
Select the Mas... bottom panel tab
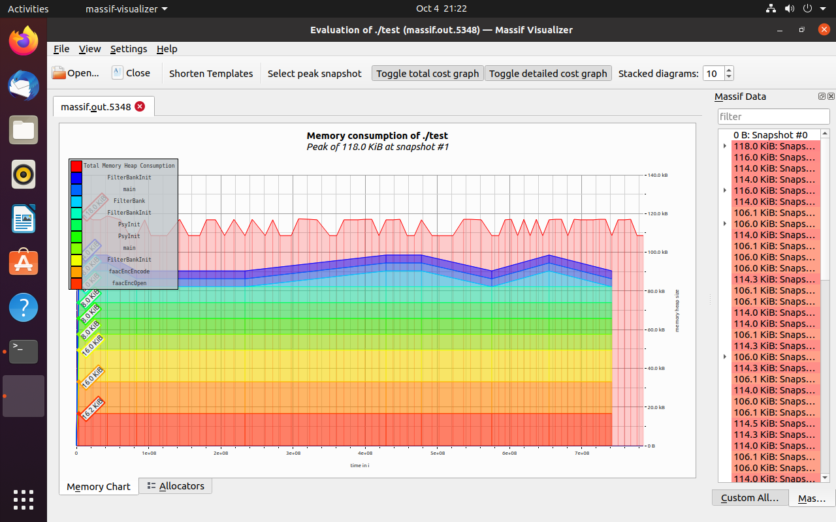point(812,499)
